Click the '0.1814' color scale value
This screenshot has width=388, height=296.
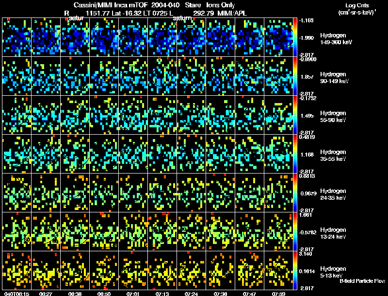click(x=307, y=272)
